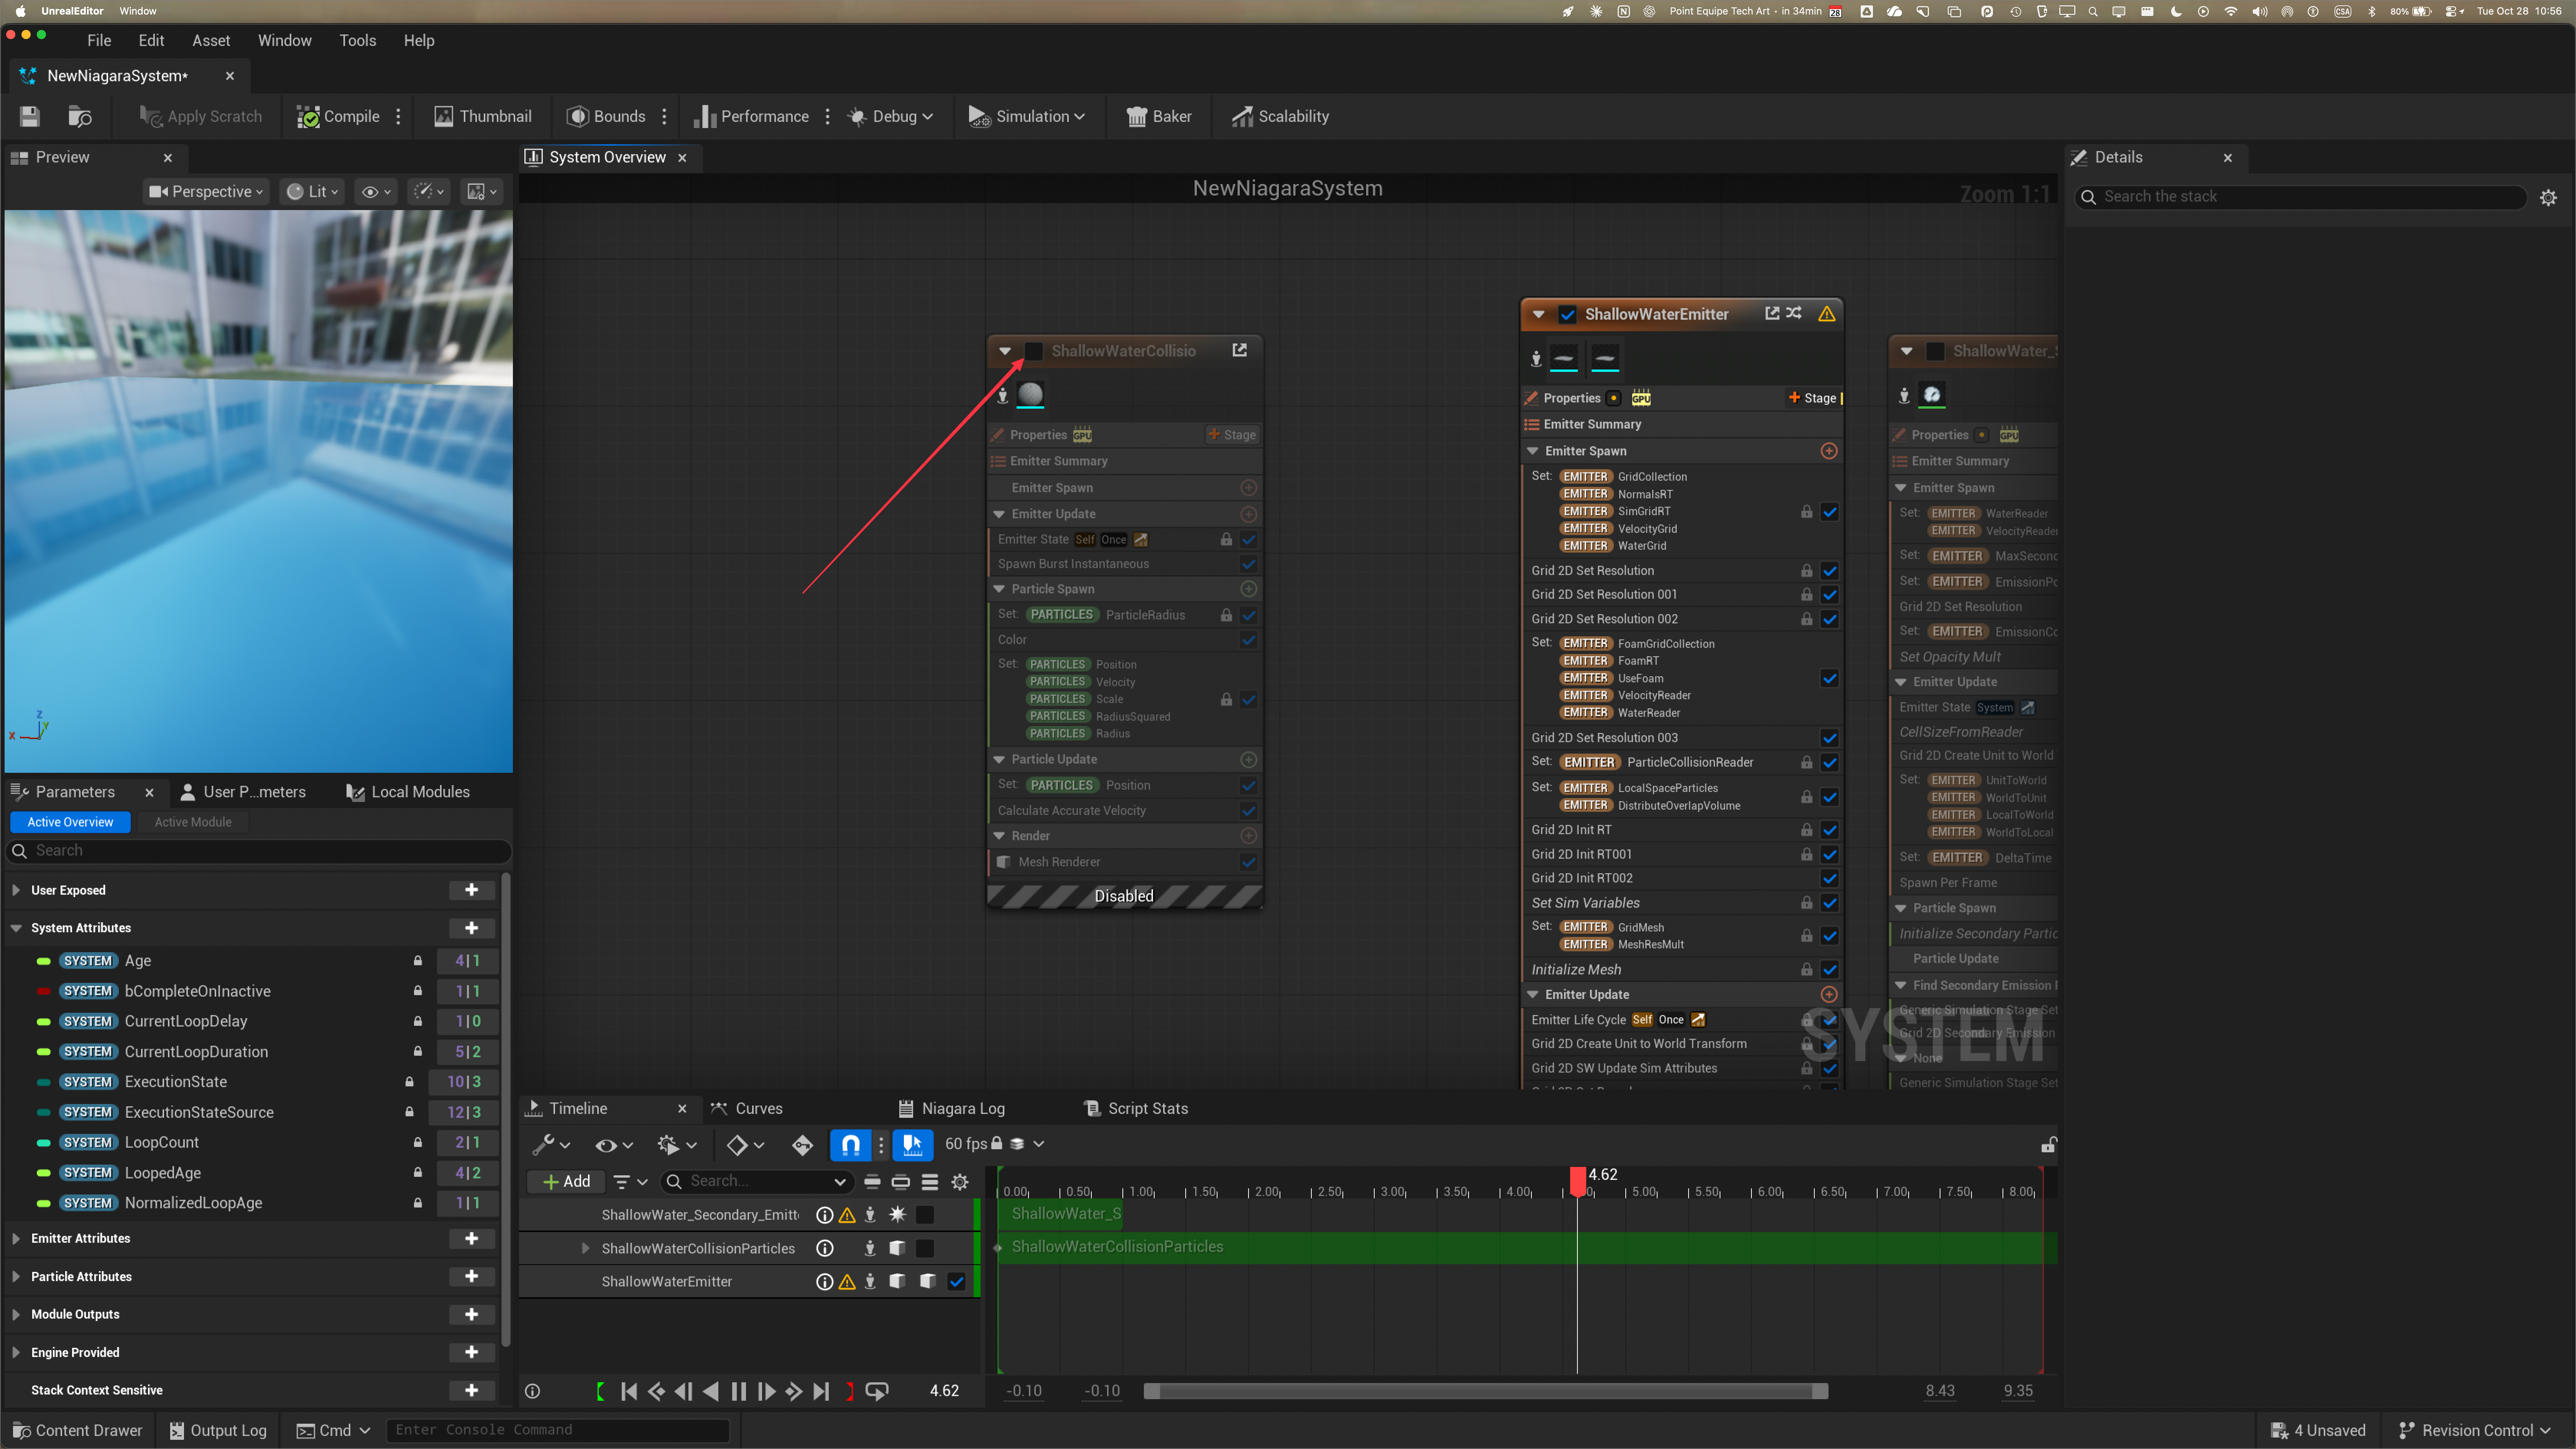
Task: Open ShallowWaterCollision emitter in separate tab icon
Action: pyautogui.click(x=1240, y=350)
